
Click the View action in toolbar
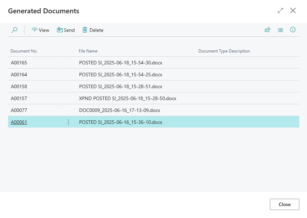point(40,30)
